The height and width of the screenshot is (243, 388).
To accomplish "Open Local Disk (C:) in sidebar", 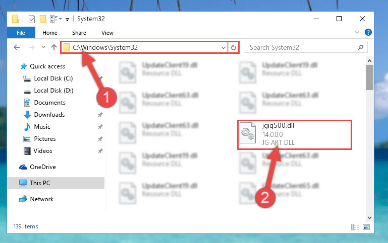I will pos(53,78).
